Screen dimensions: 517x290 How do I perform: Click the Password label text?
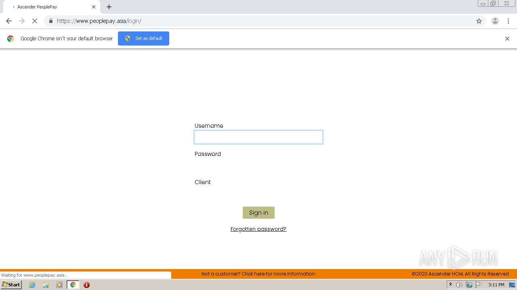208,154
